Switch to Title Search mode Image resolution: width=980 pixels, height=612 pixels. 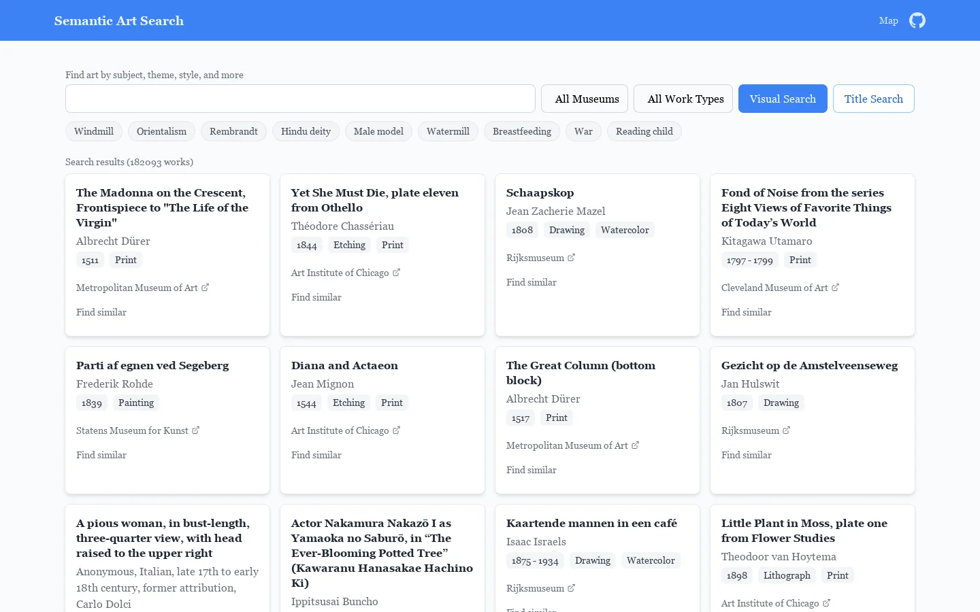pyautogui.click(x=874, y=99)
